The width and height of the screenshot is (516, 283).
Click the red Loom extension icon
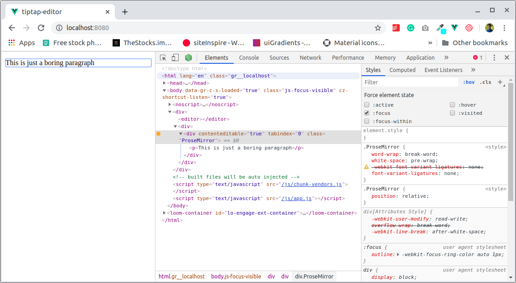[469, 28]
